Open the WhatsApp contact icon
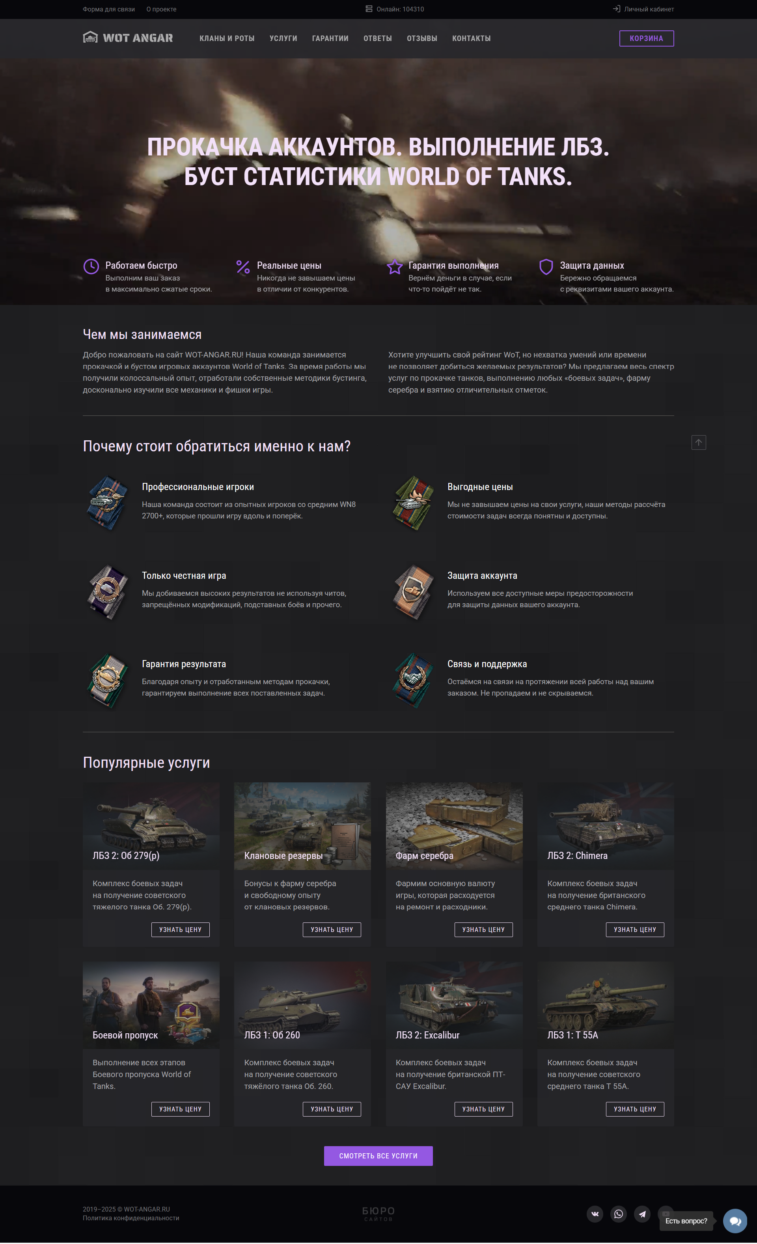 (619, 1215)
